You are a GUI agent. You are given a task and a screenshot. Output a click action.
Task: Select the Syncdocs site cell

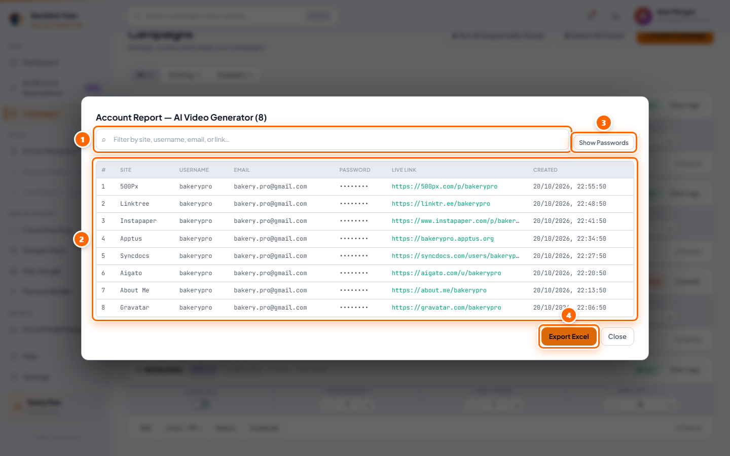135,256
